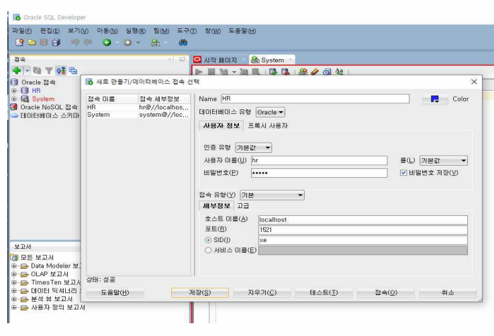494x336 pixels.
Task: Click the Open folder toolbar icon
Action: (x=32, y=42)
